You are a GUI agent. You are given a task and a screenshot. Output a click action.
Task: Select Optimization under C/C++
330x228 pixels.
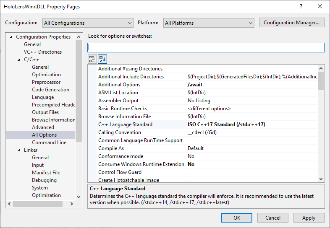click(46, 75)
